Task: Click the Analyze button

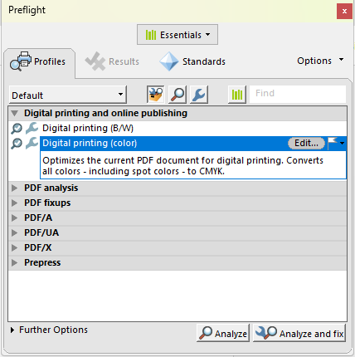Action: pyautogui.click(x=223, y=333)
